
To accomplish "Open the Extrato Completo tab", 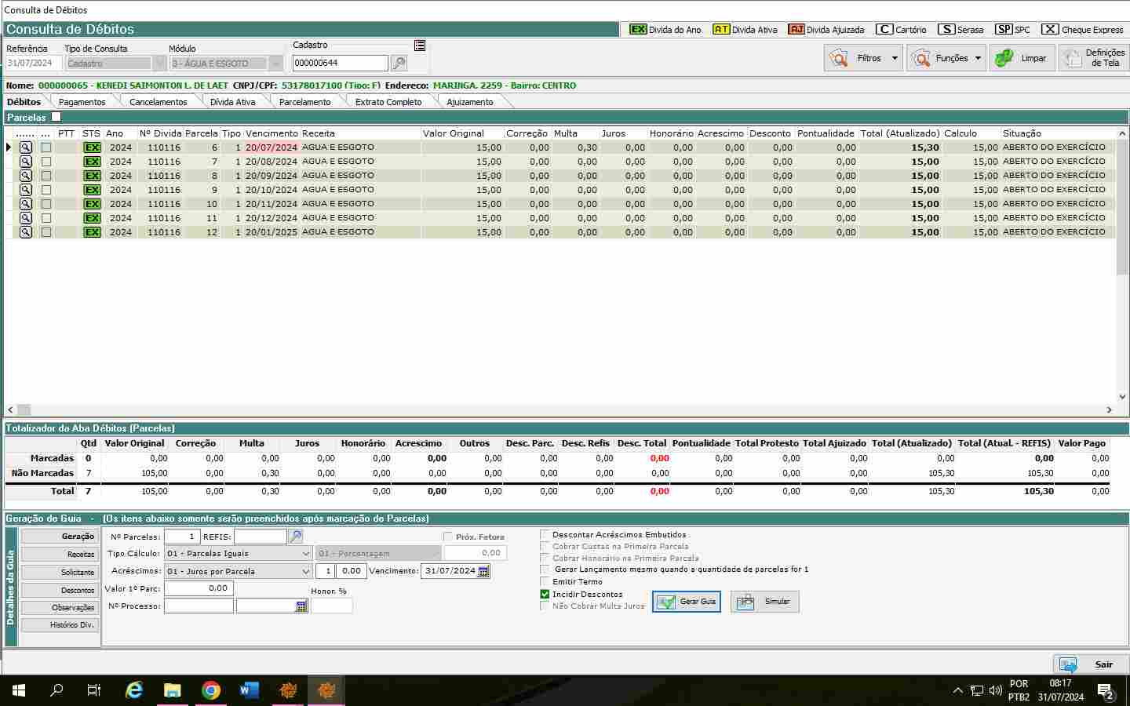I will (388, 102).
